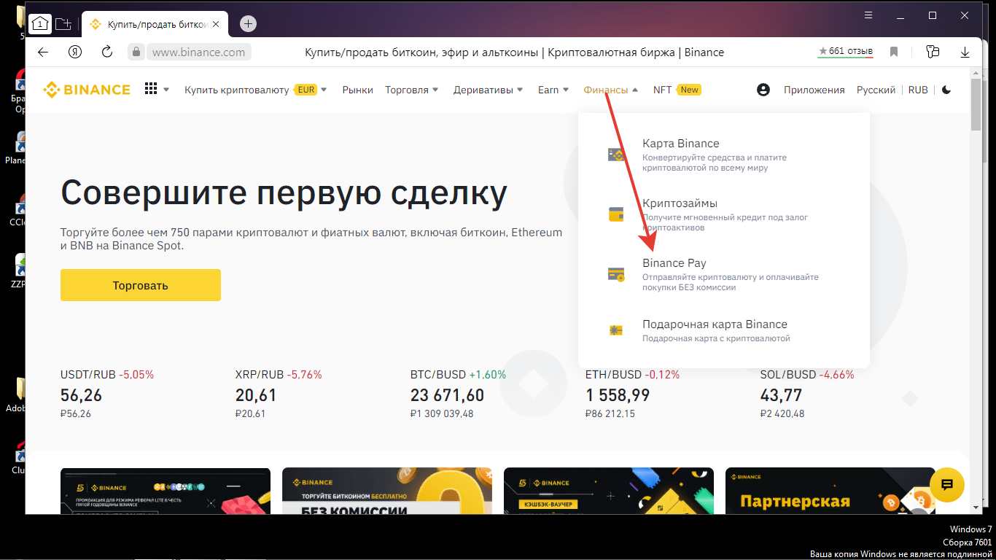Viewport: 996px width, 560px height.
Task: Click the new tab group icon
Action: [x=63, y=23]
